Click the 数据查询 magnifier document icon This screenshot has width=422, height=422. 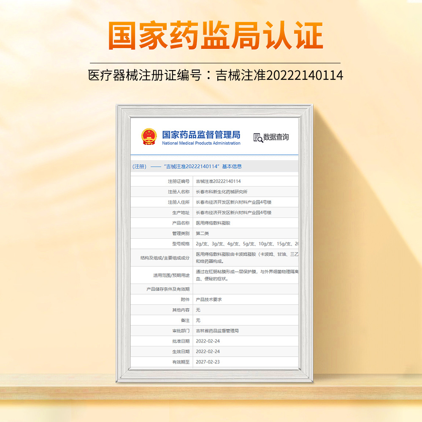tap(258, 138)
